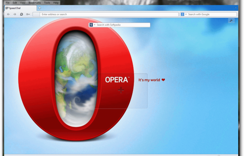Open the Tools menu
This screenshot has width=244, height=156.
pyautogui.click(x=47, y=3)
